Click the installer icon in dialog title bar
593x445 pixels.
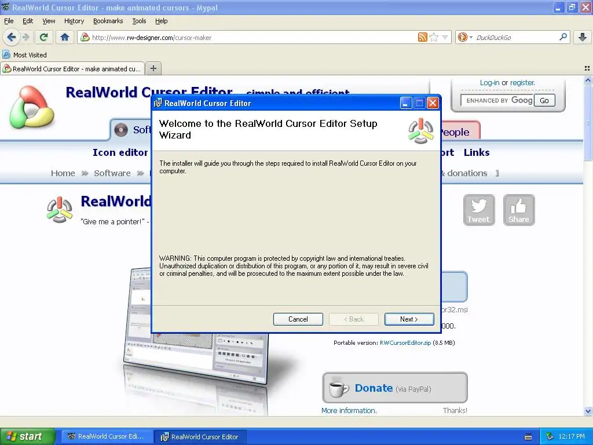[x=158, y=103]
